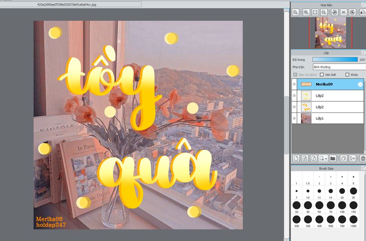366x241 pixels.
Task: Choose brush size 1
Action: tap(296, 179)
